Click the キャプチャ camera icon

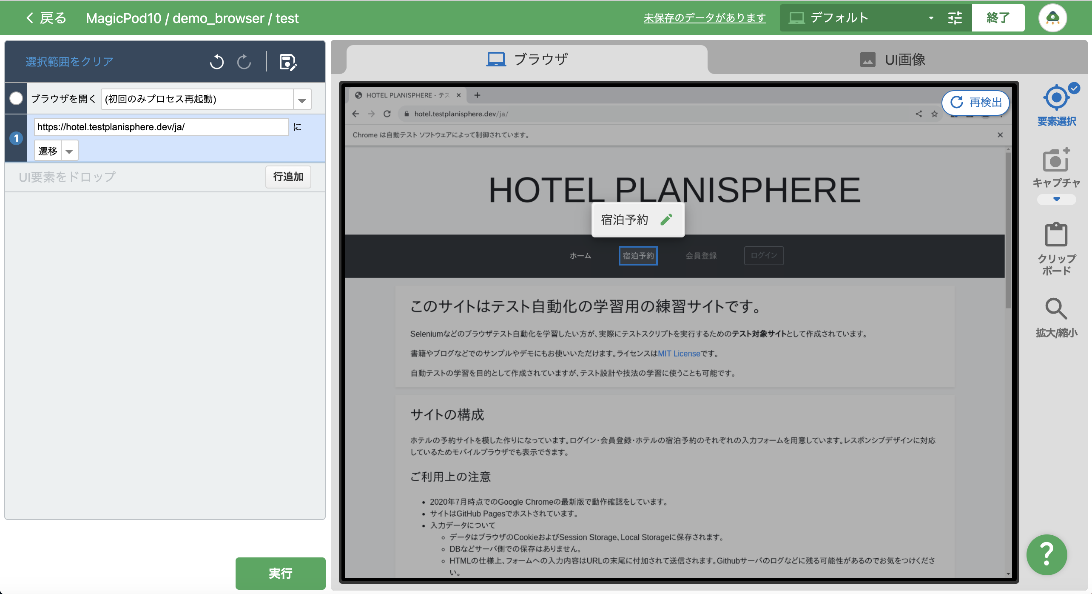(1056, 160)
